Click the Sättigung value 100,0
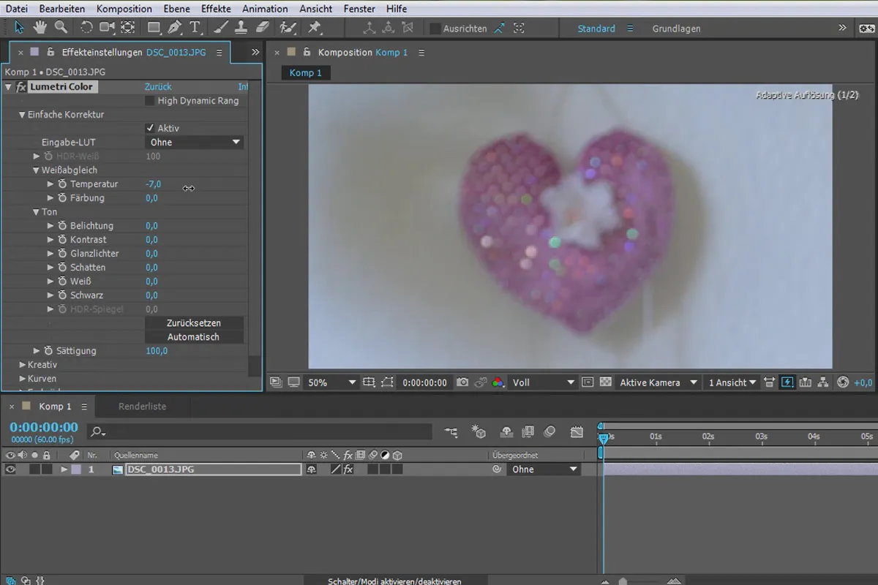This screenshot has width=878, height=585. click(x=157, y=351)
